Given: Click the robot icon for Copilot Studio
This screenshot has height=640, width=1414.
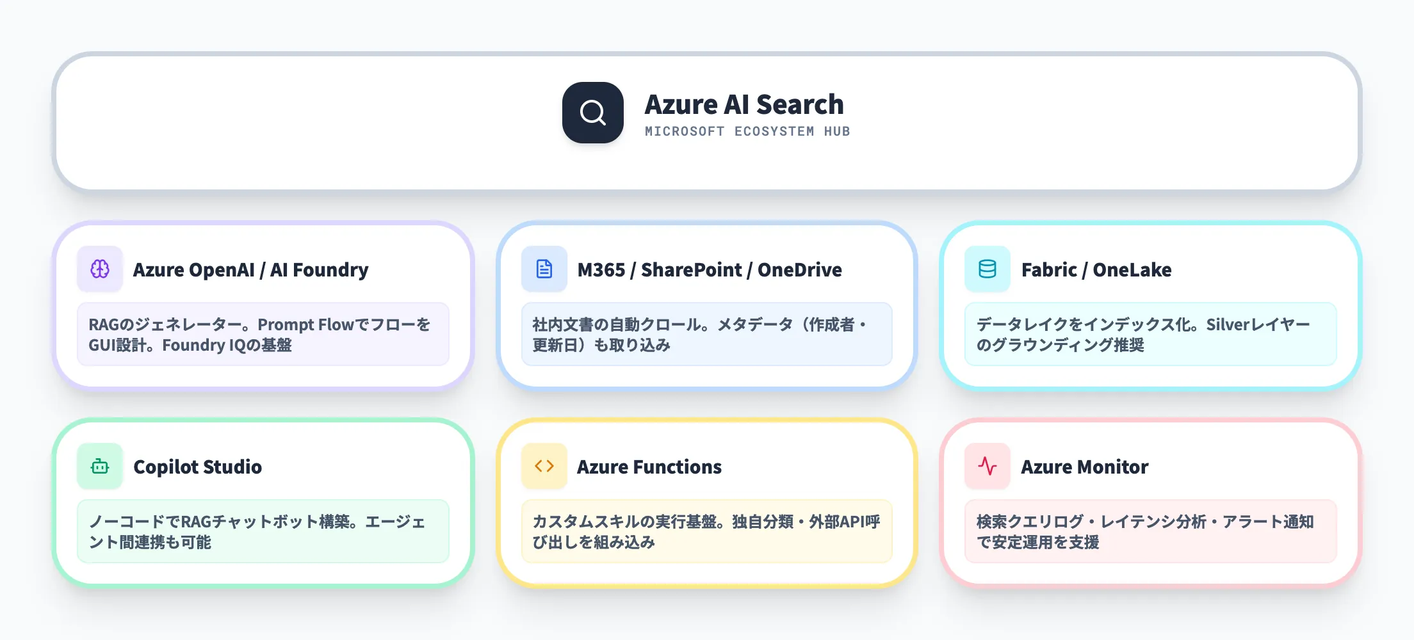Looking at the screenshot, I should click(99, 467).
